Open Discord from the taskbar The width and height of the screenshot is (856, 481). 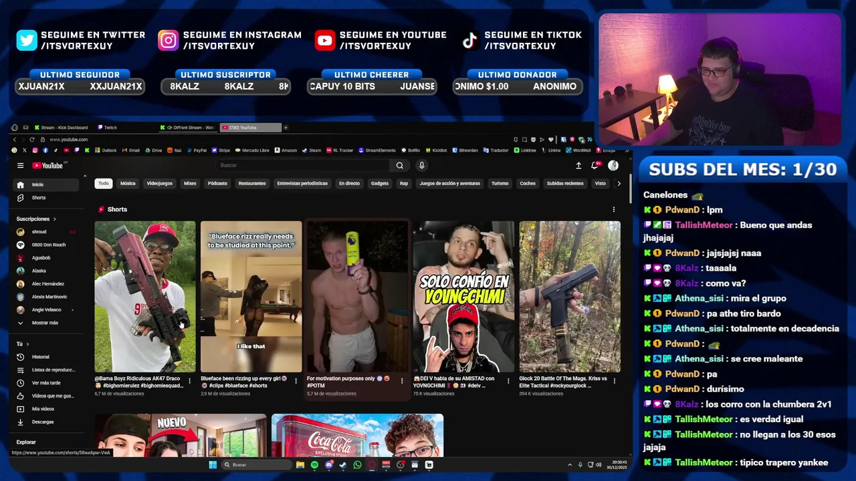(328, 465)
